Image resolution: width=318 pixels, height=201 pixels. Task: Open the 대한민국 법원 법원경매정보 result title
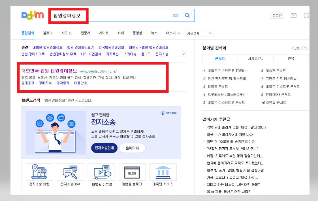49,71
